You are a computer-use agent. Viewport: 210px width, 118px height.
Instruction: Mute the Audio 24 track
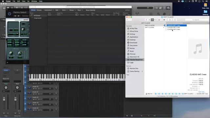33,110
